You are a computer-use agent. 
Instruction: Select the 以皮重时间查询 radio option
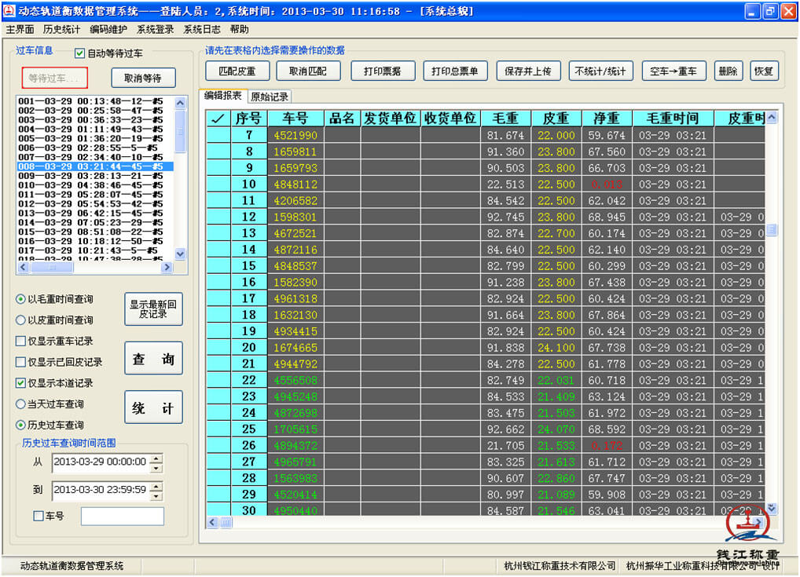click(x=20, y=320)
